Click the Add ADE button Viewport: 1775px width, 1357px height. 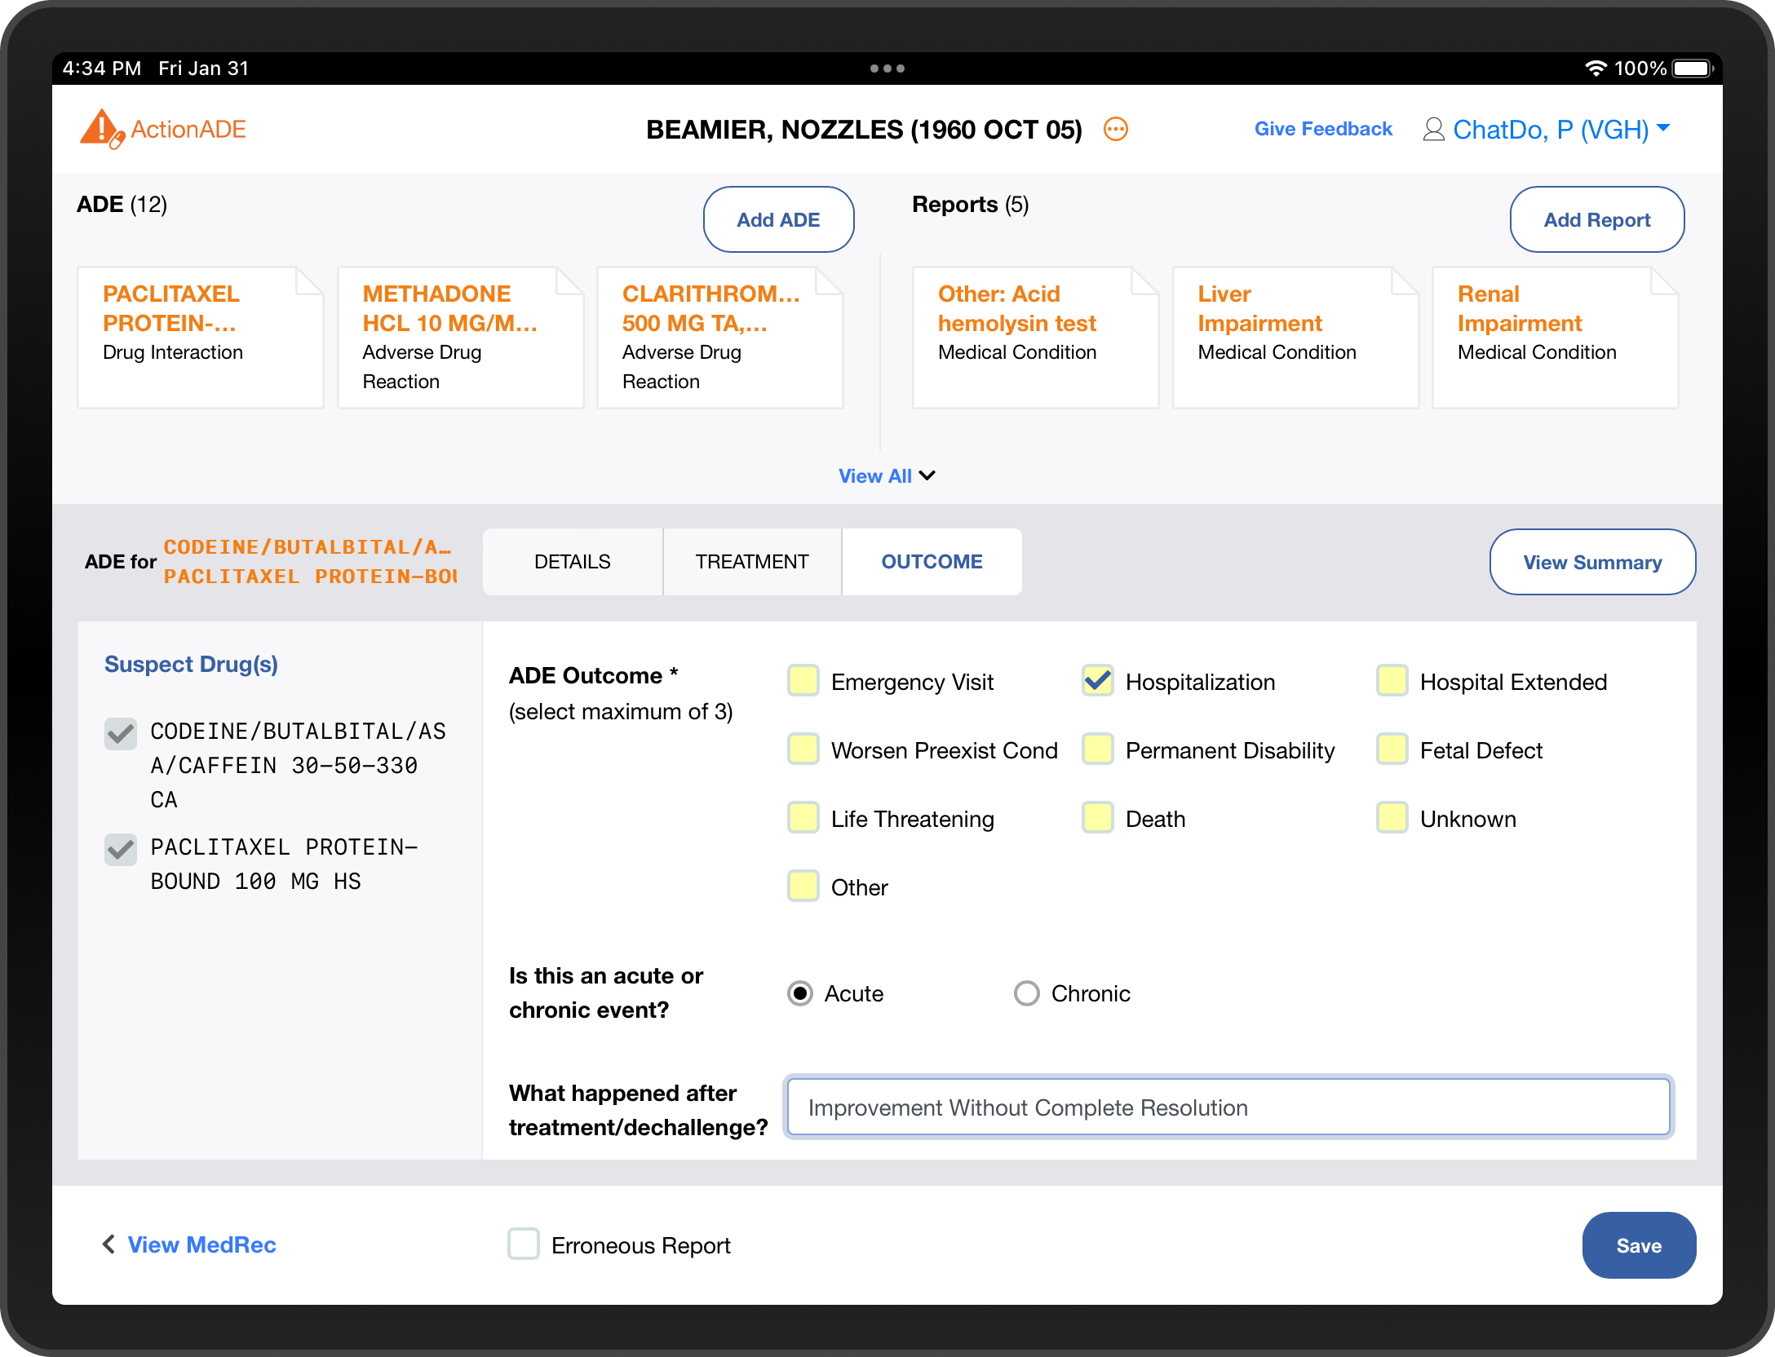pos(779,219)
